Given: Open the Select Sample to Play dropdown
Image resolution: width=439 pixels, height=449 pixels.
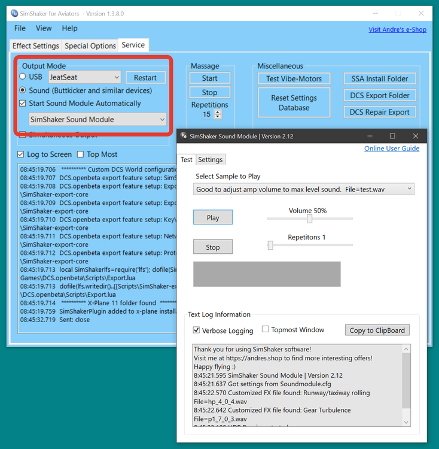Looking at the screenshot, I should (x=303, y=189).
